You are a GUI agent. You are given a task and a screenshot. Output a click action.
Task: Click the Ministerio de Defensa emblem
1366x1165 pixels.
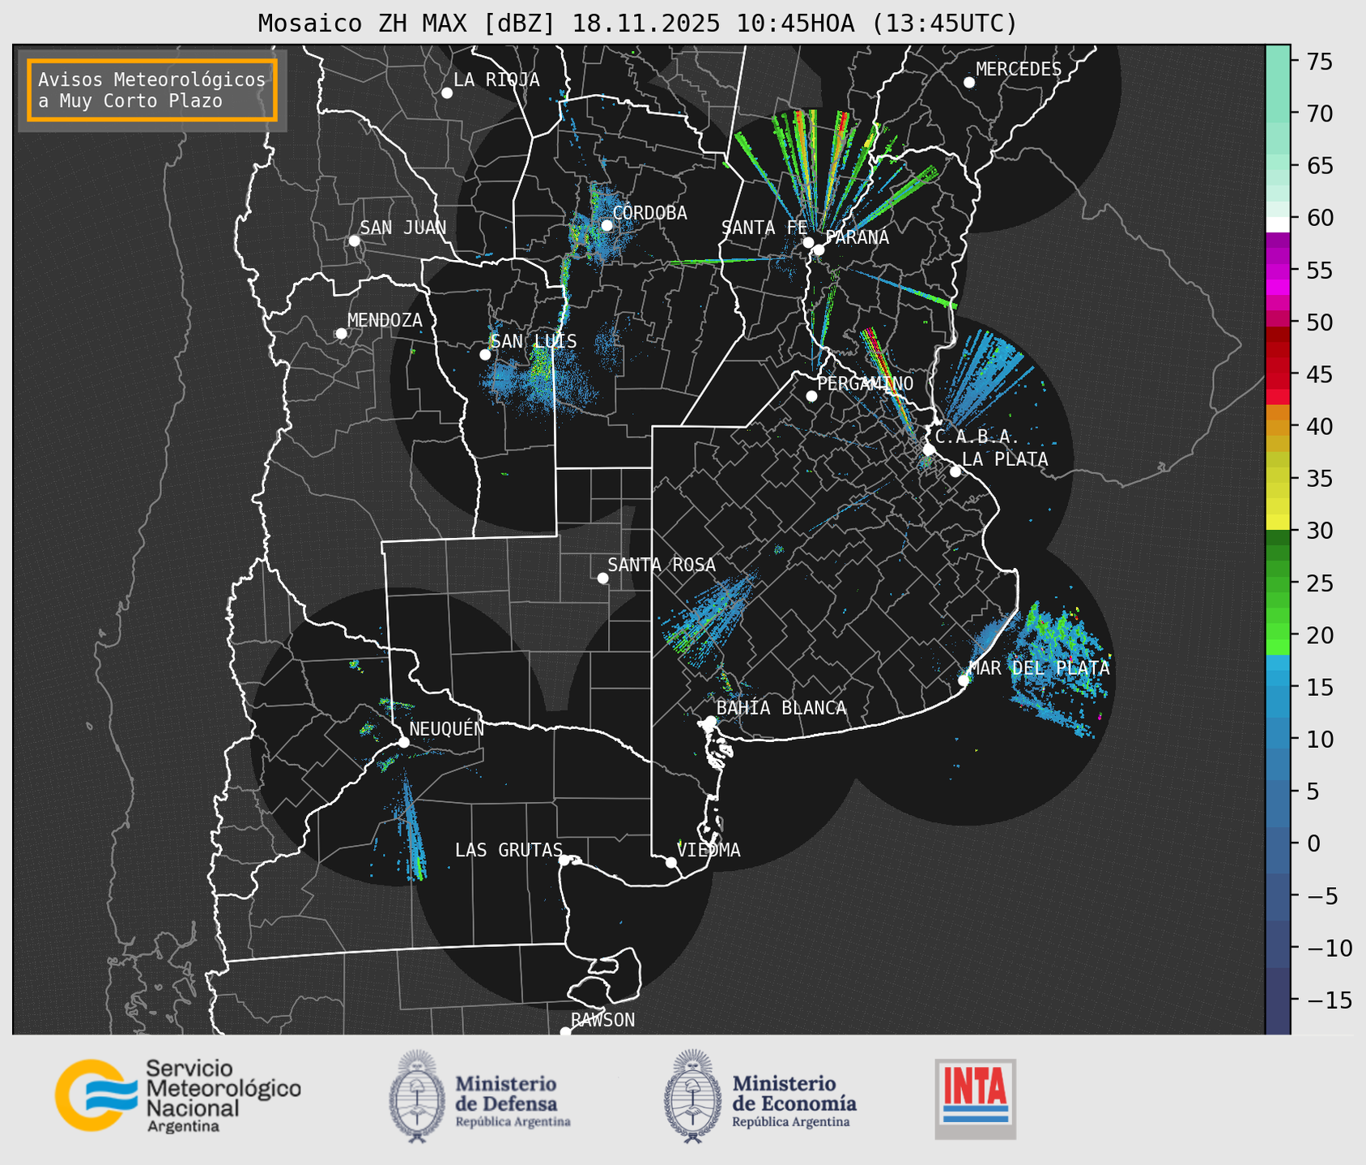[417, 1096]
